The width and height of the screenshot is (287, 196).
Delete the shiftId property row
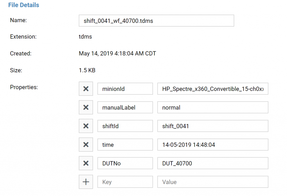click(86, 126)
